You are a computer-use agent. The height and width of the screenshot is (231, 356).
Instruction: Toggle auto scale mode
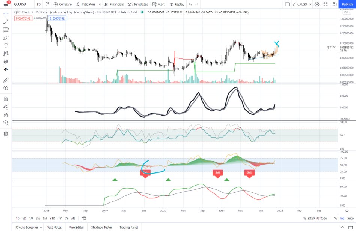[x=350, y=218]
